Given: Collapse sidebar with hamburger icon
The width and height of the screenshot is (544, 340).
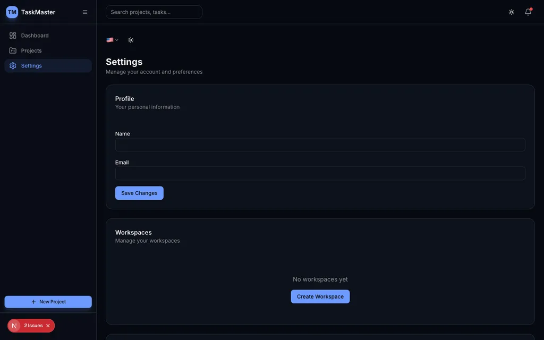Looking at the screenshot, I should 85,12.
